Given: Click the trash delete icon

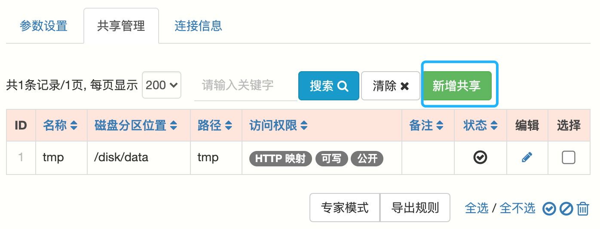Looking at the screenshot, I should click(582, 209).
